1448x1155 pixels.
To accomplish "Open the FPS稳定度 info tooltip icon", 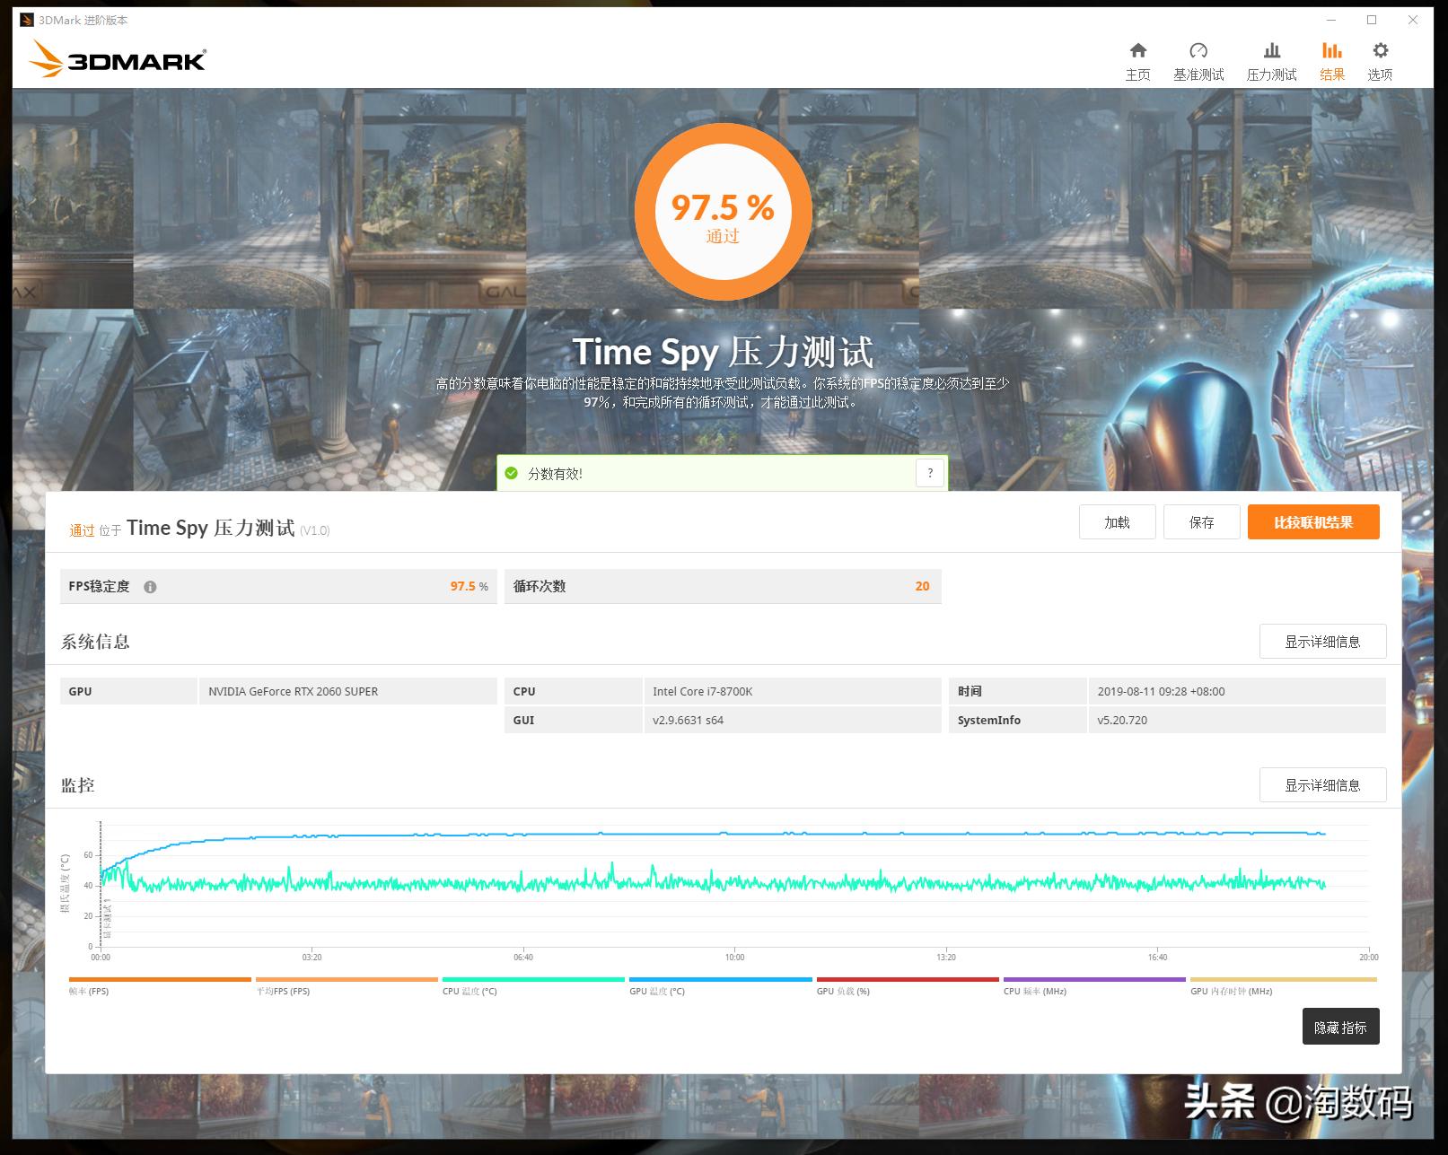I will (x=151, y=586).
